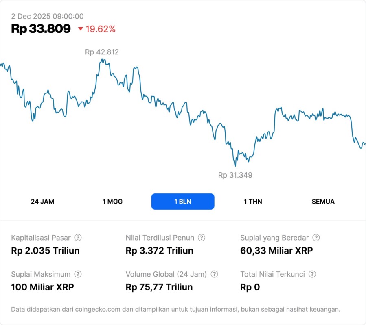This screenshot has width=366, height=325.
Task: Select the SEMUA time range tab
Action: tap(323, 201)
